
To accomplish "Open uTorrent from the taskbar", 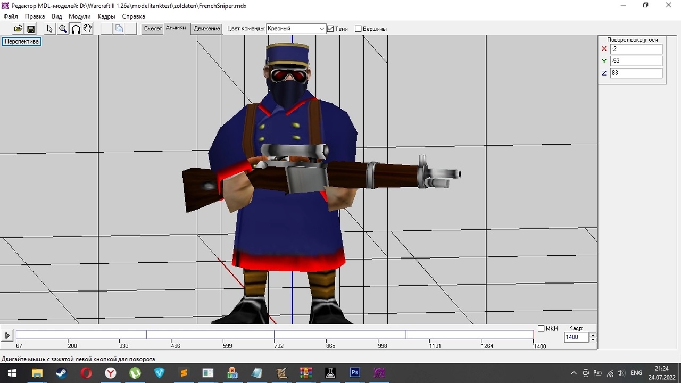I will click(x=135, y=373).
